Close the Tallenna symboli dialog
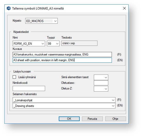 coord(125,8)
